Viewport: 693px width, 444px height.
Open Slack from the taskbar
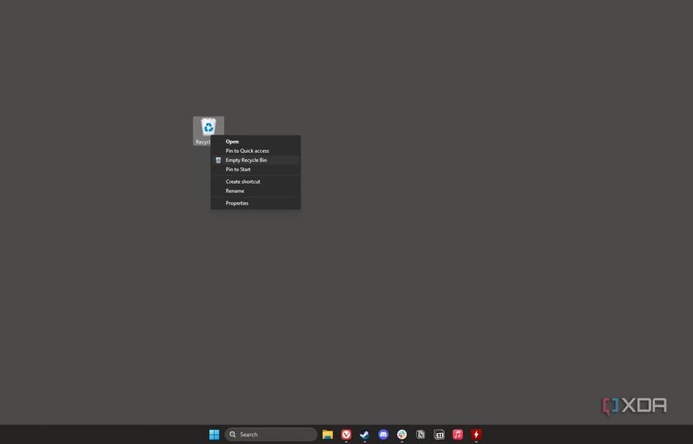tap(402, 434)
